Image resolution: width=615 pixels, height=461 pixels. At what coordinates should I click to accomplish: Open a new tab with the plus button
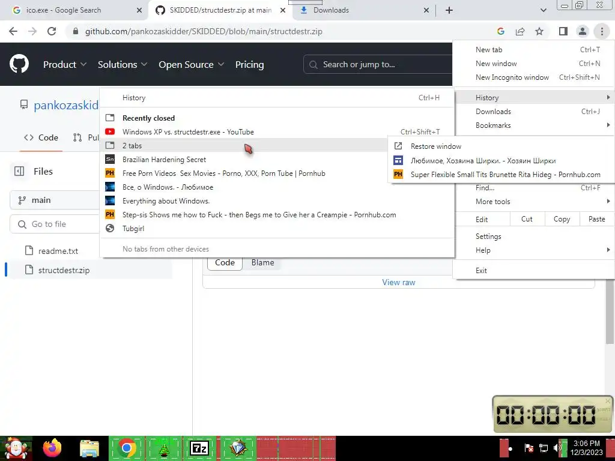(449, 10)
